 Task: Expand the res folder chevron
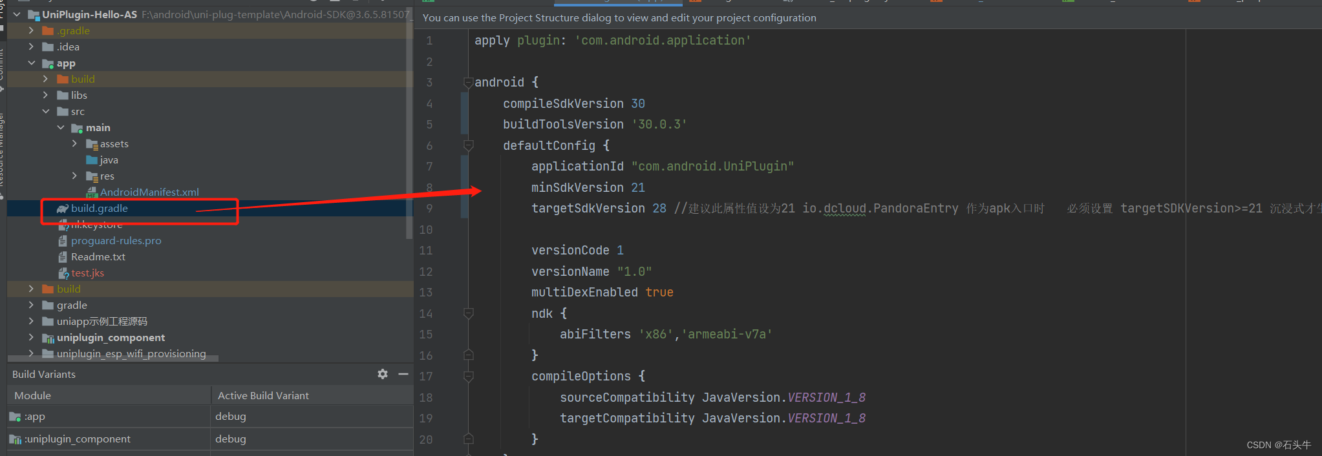click(x=75, y=176)
